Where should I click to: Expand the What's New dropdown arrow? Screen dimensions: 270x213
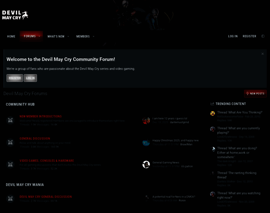pos(68,37)
